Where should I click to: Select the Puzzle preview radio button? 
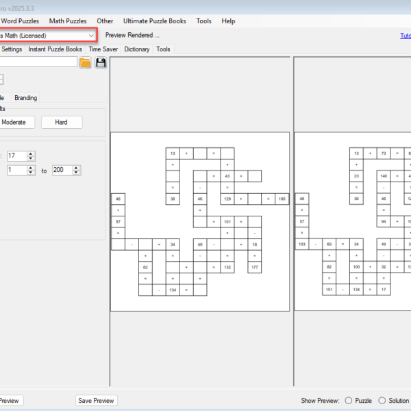tap(349, 401)
